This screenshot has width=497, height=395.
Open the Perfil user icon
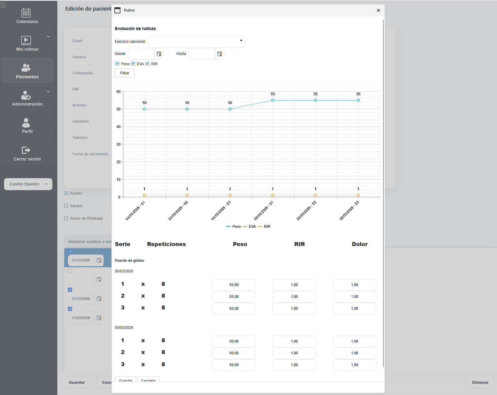[x=26, y=123]
